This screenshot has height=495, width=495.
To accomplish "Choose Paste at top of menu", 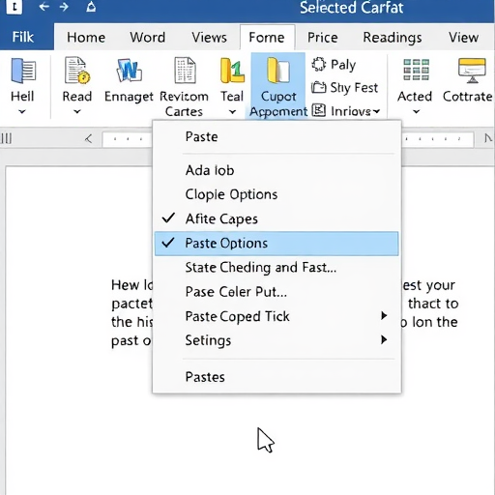I will pyautogui.click(x=201, y=137).
